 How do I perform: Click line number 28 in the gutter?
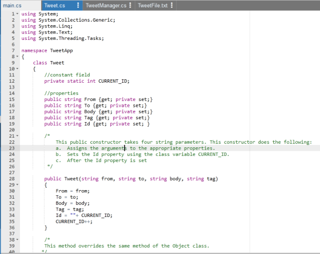coord(12,179)
